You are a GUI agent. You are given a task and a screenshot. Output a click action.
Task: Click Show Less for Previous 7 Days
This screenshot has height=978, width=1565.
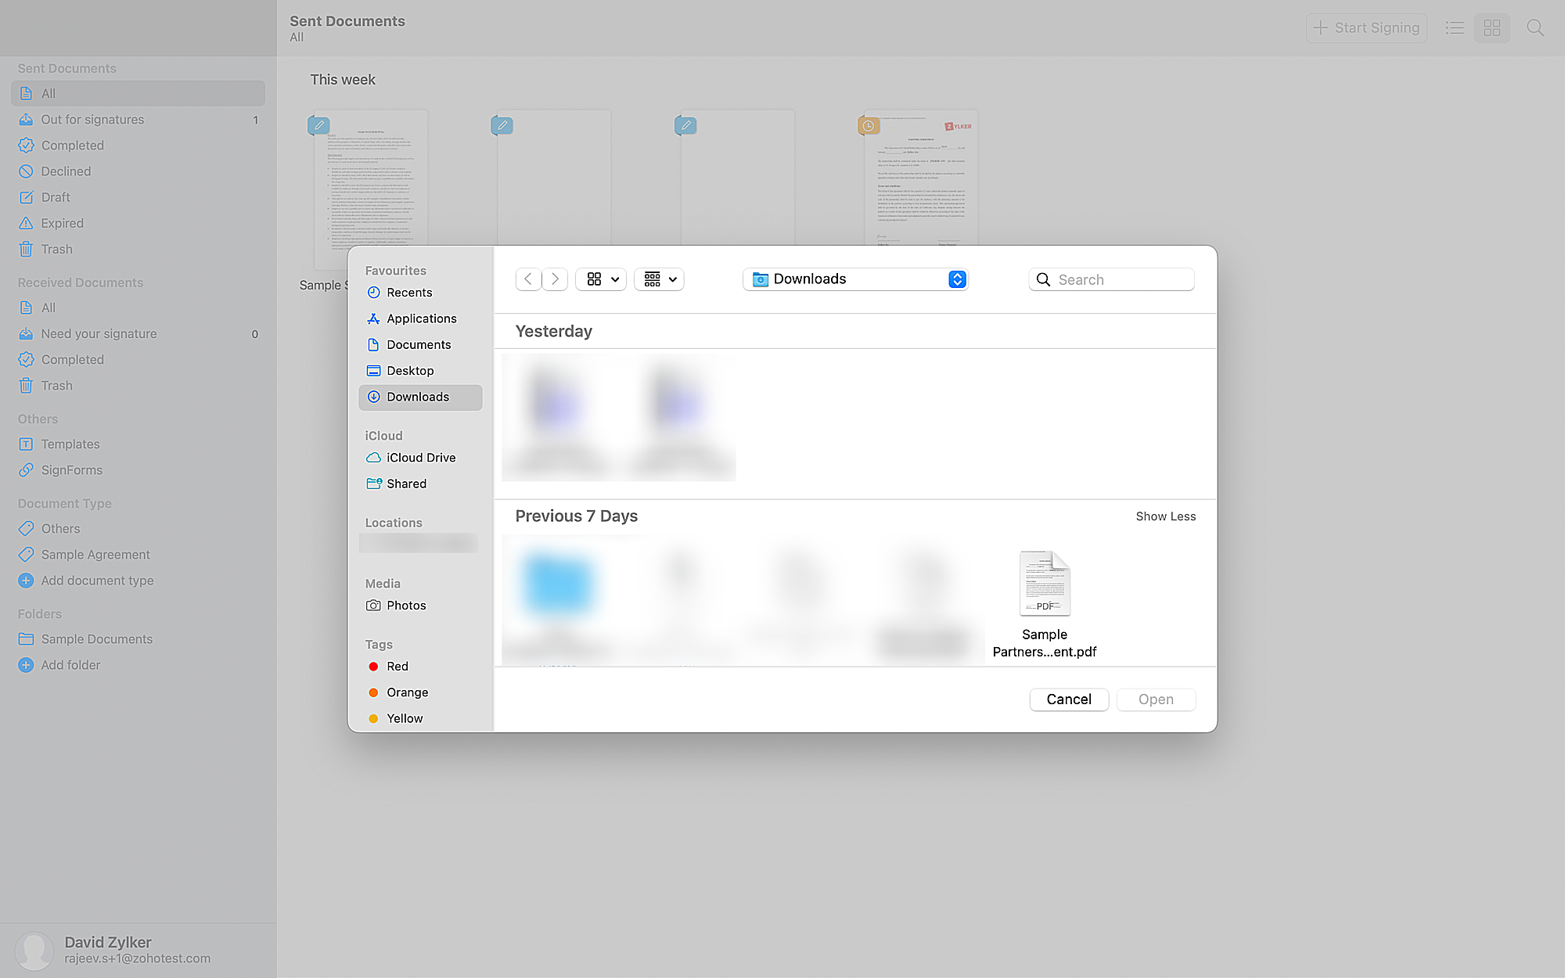click(x=1165, y=516)
